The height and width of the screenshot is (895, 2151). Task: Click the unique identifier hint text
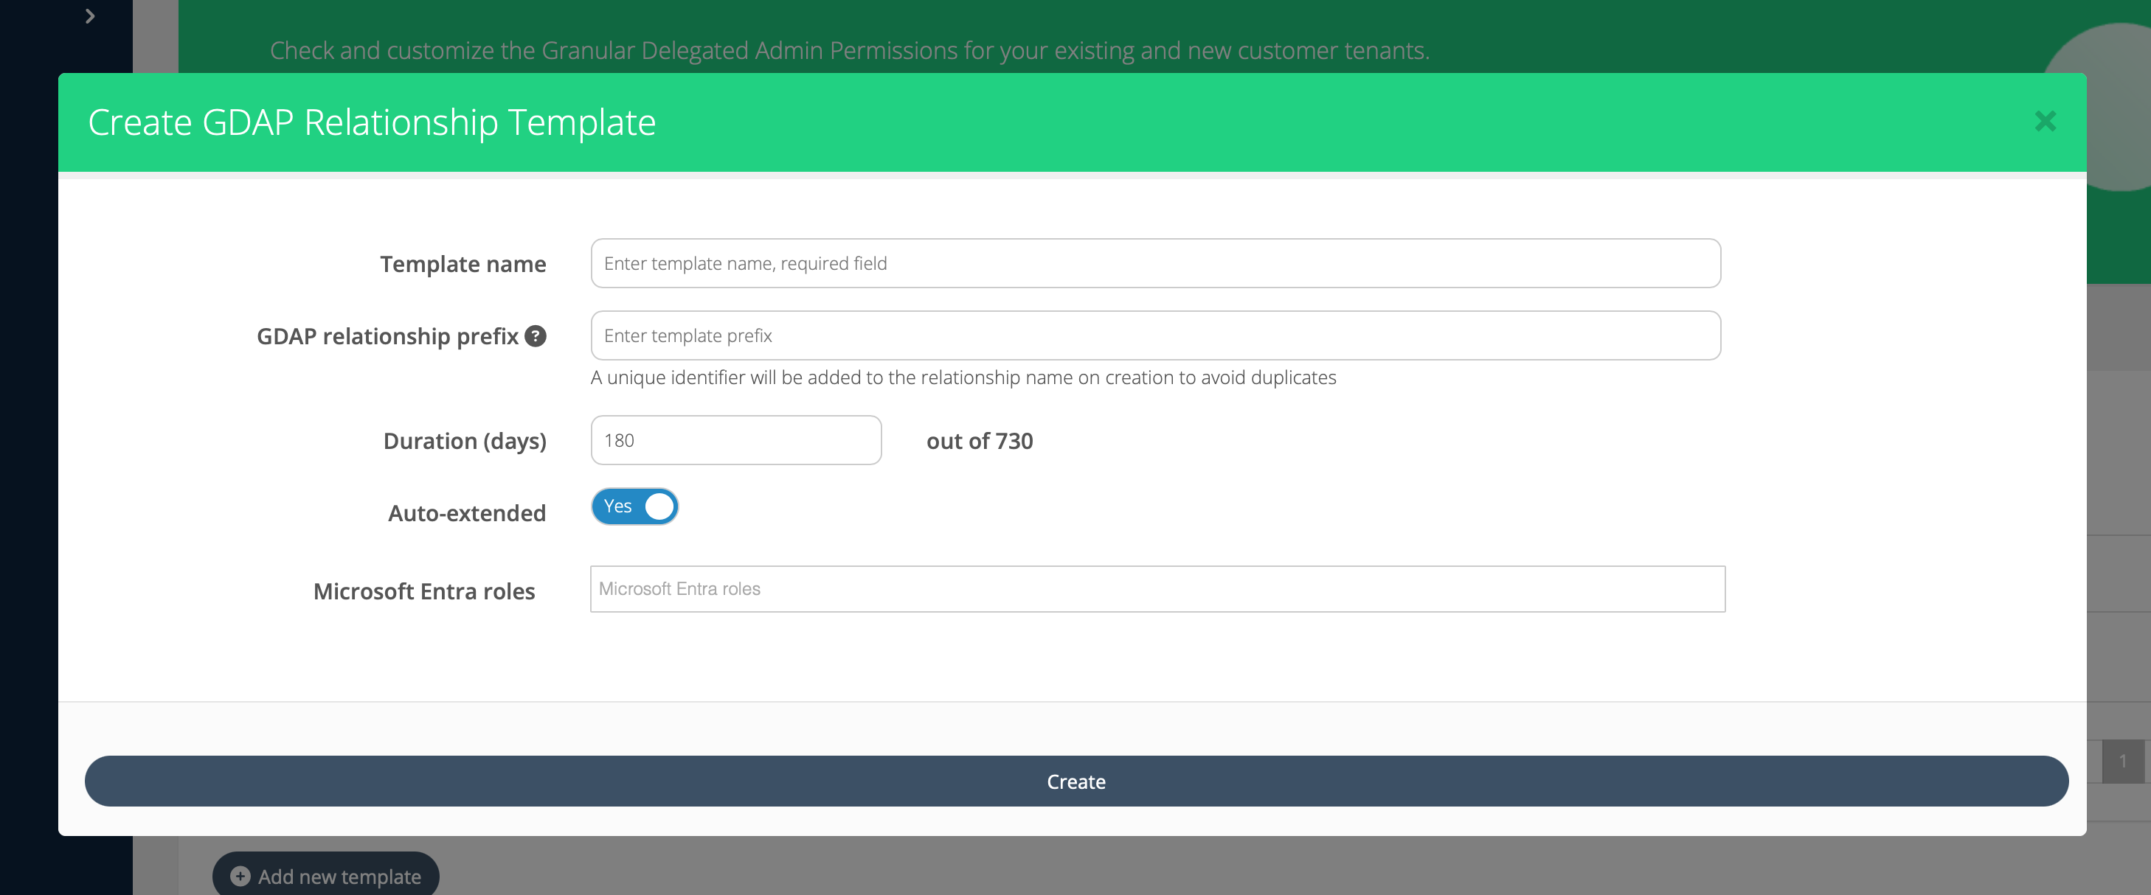click(x=963, y=377)
